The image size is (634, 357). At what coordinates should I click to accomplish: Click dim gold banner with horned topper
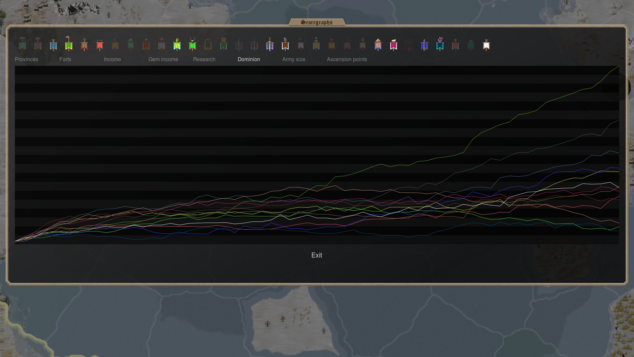point(332,44)
